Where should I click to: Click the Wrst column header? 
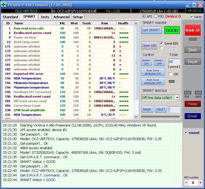point(74,23)
